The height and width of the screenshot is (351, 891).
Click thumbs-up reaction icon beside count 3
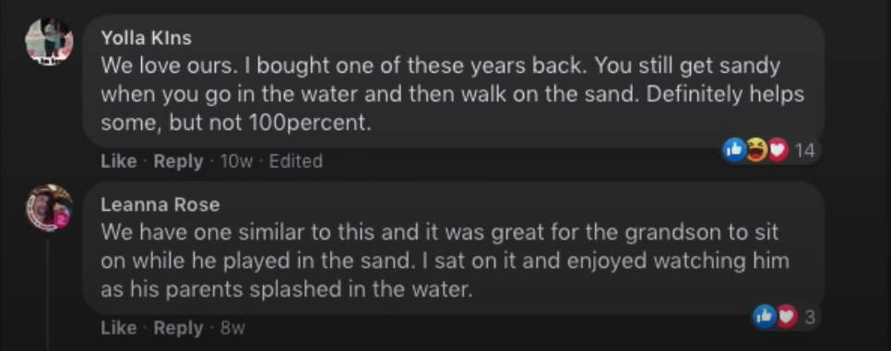(x=764, y=316)
